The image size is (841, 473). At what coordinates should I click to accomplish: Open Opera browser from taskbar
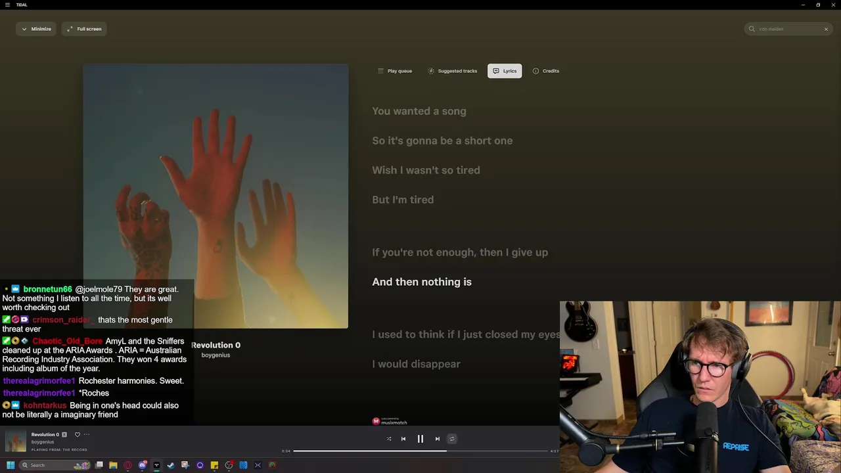[127, 465]
